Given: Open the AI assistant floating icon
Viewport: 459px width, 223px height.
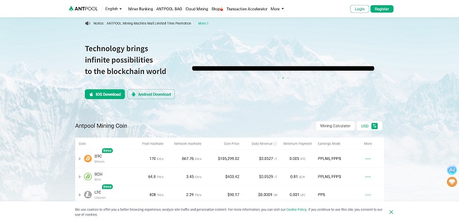Looking at the screenshot, I should (x=452, y=170).
